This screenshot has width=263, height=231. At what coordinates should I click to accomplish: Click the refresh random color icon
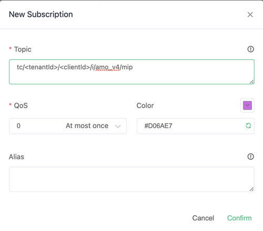[248, 126]
